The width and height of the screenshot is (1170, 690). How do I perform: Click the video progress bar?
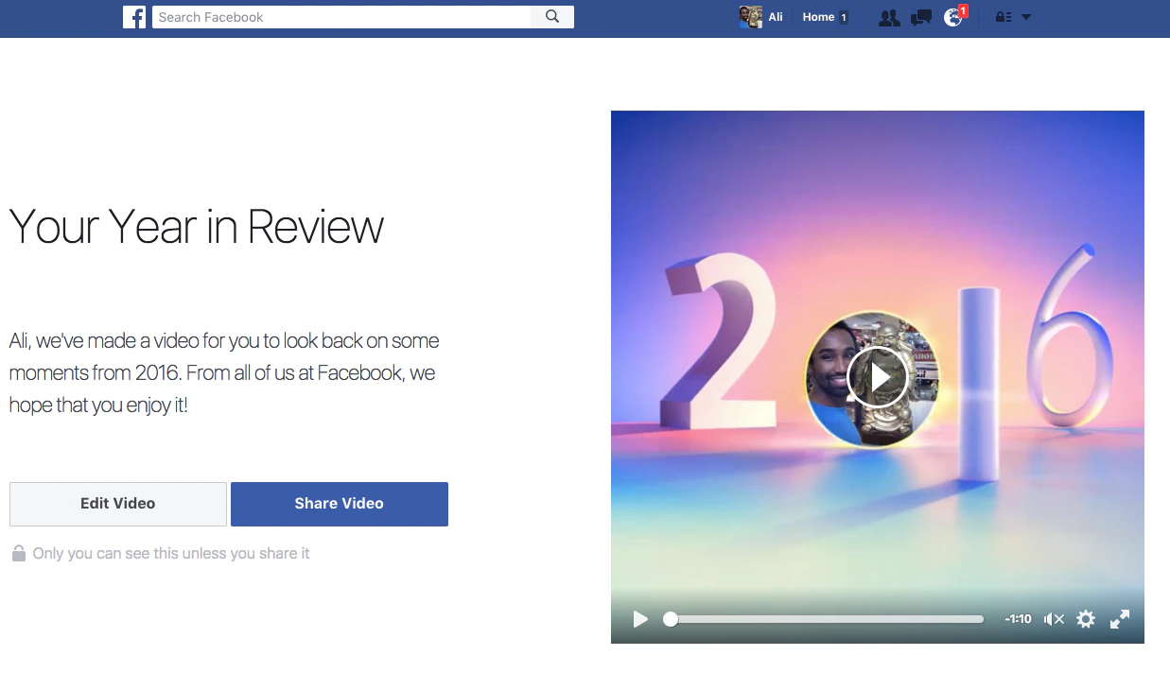823,619
